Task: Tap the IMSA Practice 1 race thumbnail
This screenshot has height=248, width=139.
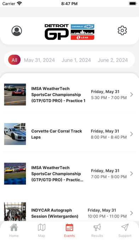Action: click(x=15, y=94)
